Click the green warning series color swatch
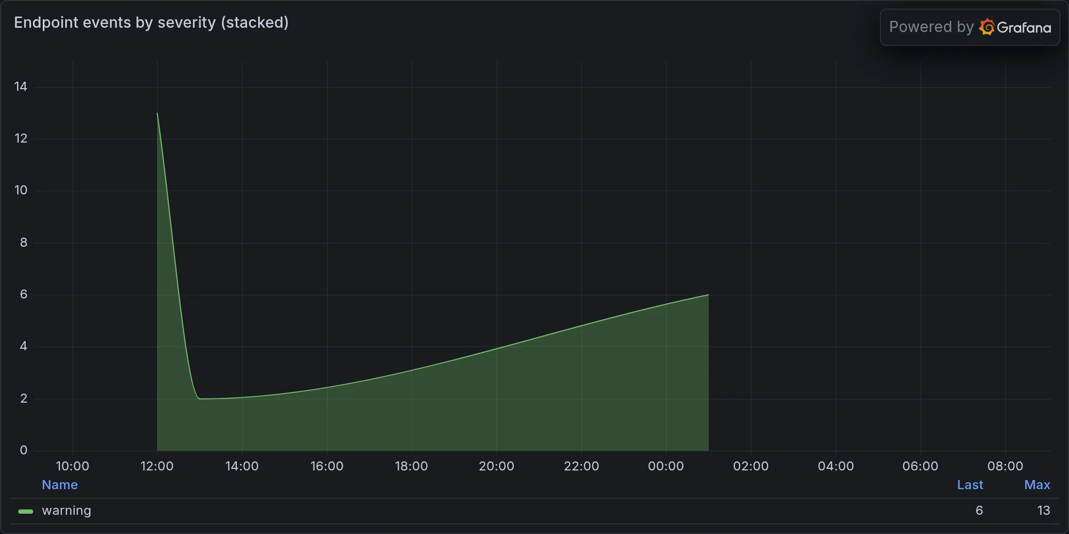 pyautogui.click(x=26, y=511)
